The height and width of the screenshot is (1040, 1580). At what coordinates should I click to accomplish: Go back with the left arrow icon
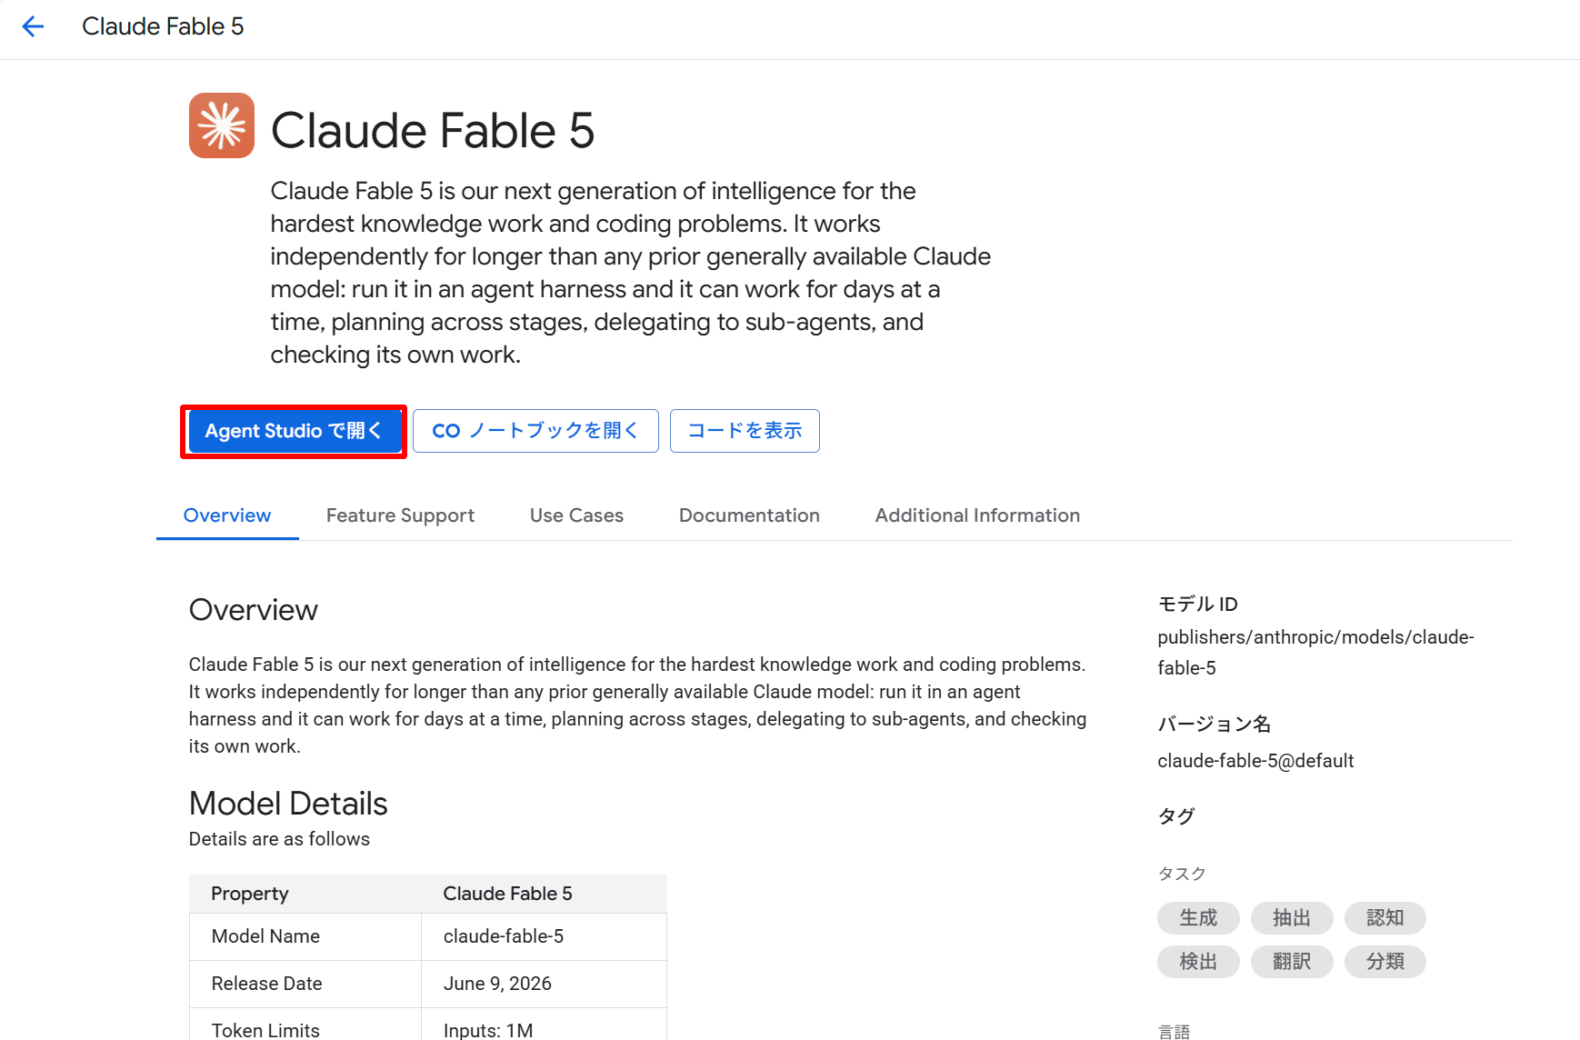(x=33, y=26)
